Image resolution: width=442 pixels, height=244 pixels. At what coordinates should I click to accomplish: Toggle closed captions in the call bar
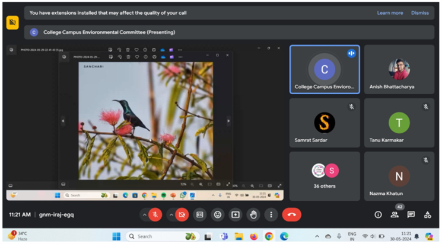click(x=200, y=214)
